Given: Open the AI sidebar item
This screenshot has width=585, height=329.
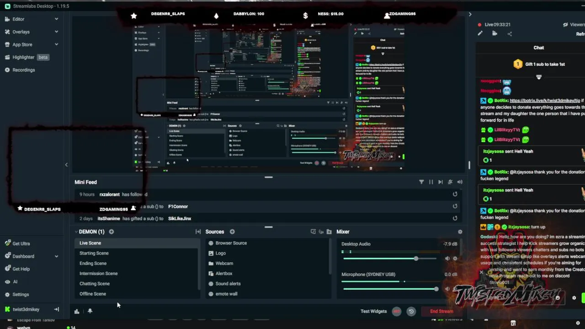Looking at the screenshot, I should click(x=15, y=282).
